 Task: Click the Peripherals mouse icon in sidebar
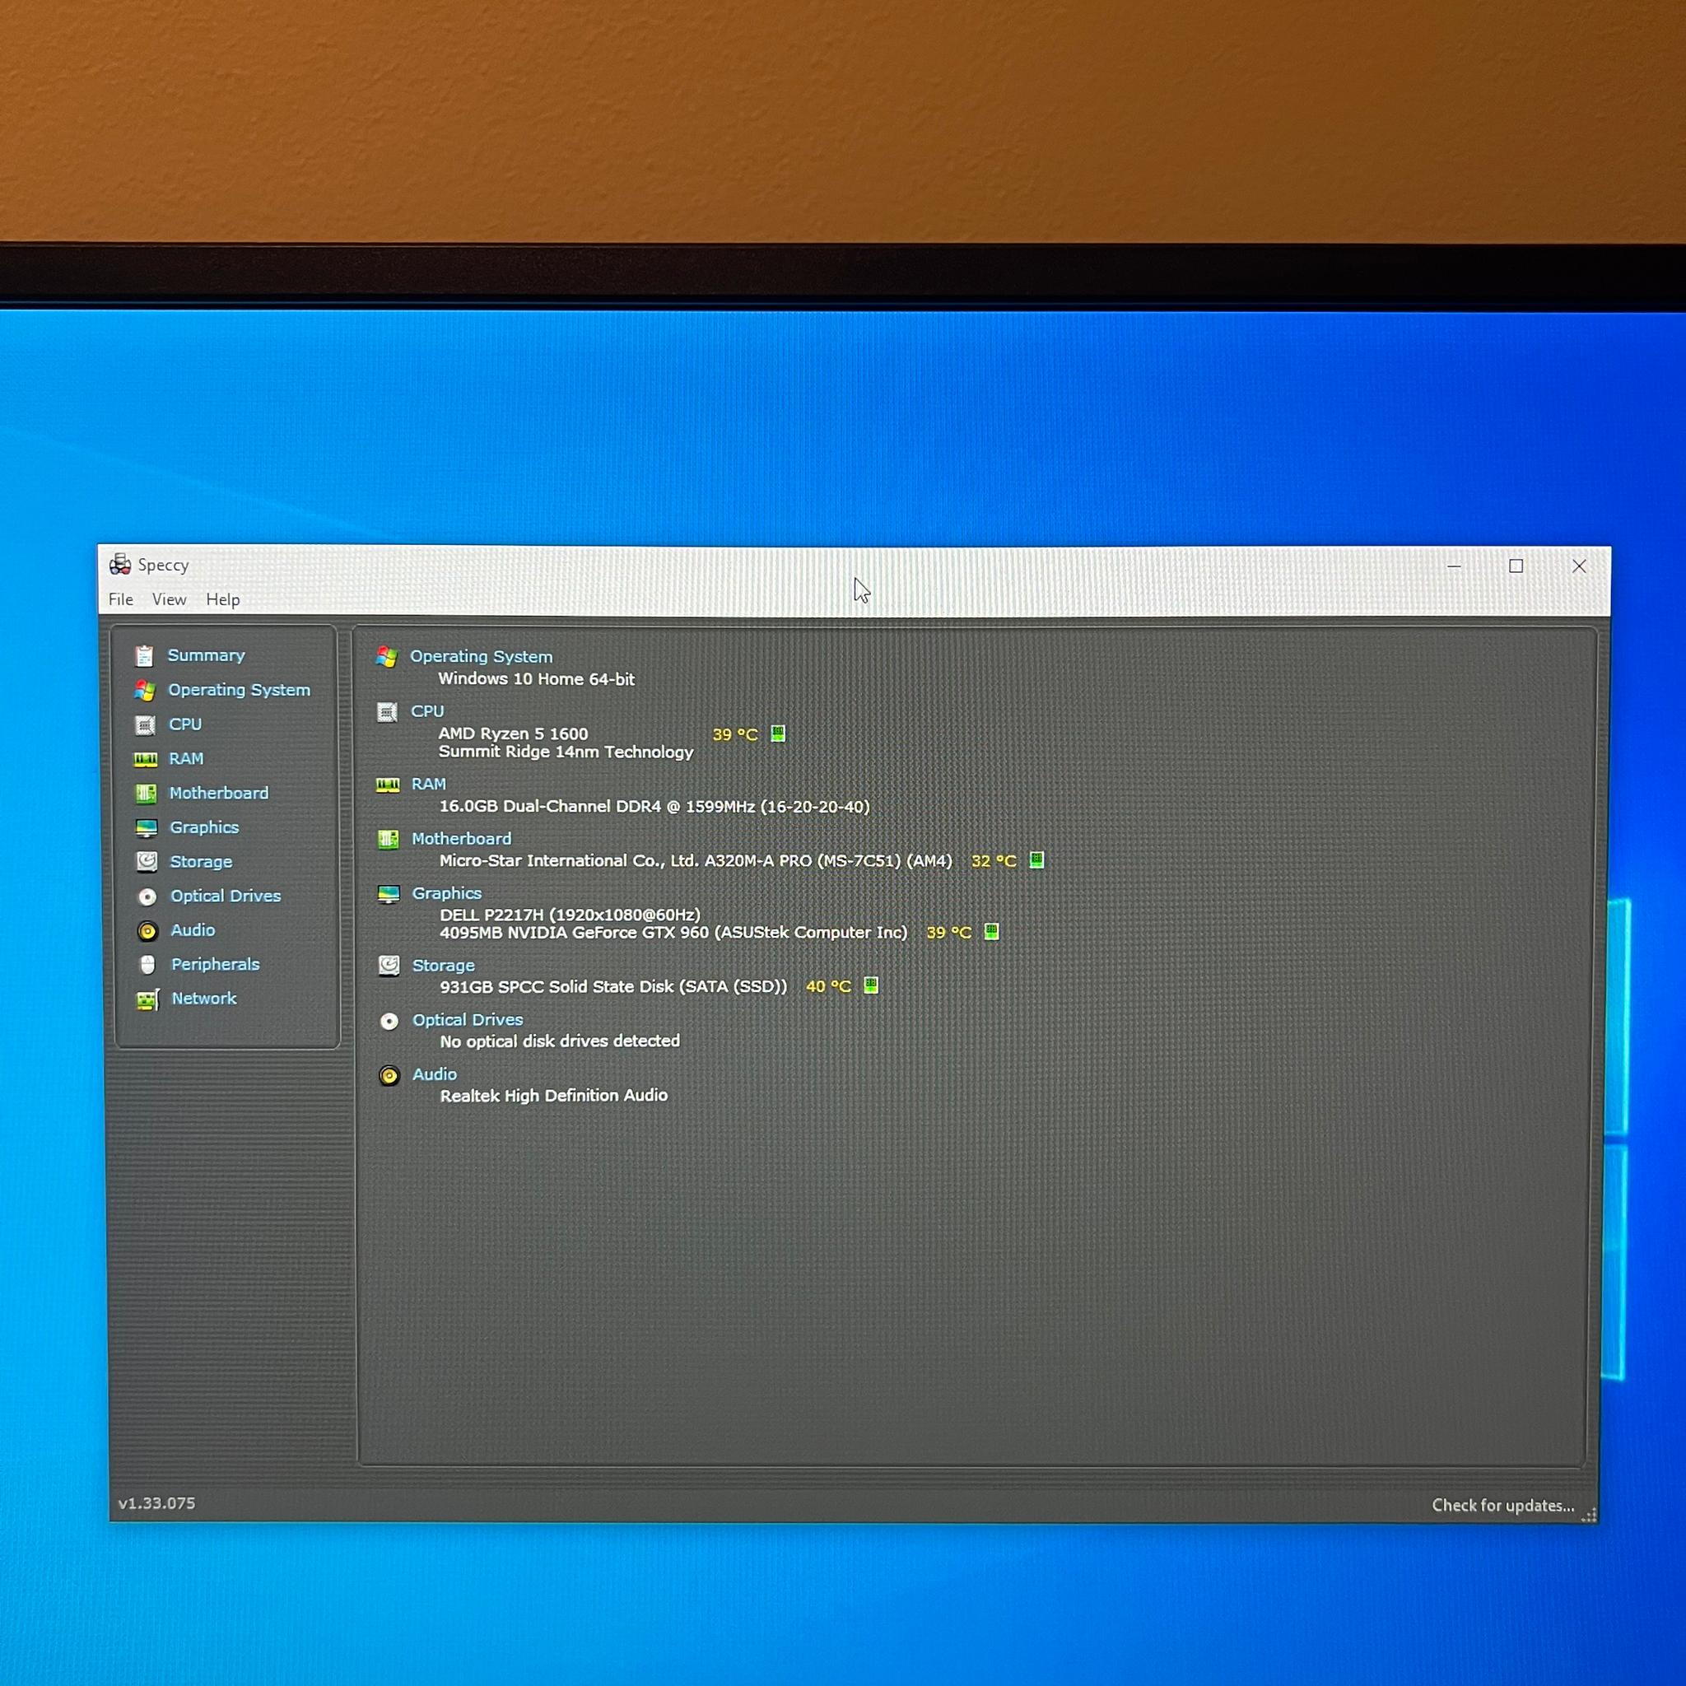click(x=147, y=964)
